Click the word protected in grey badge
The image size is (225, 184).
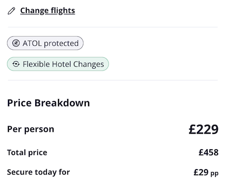61,44
